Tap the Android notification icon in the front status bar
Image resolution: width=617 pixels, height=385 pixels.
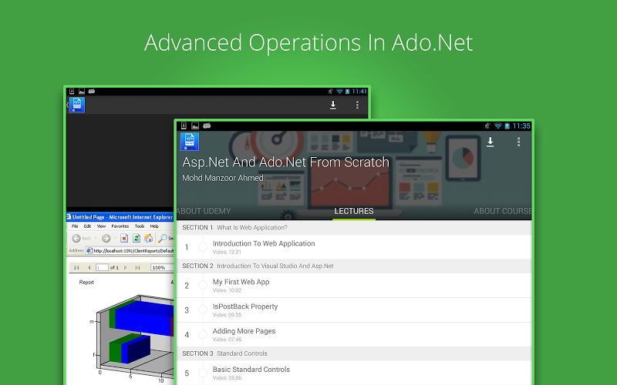207,126
